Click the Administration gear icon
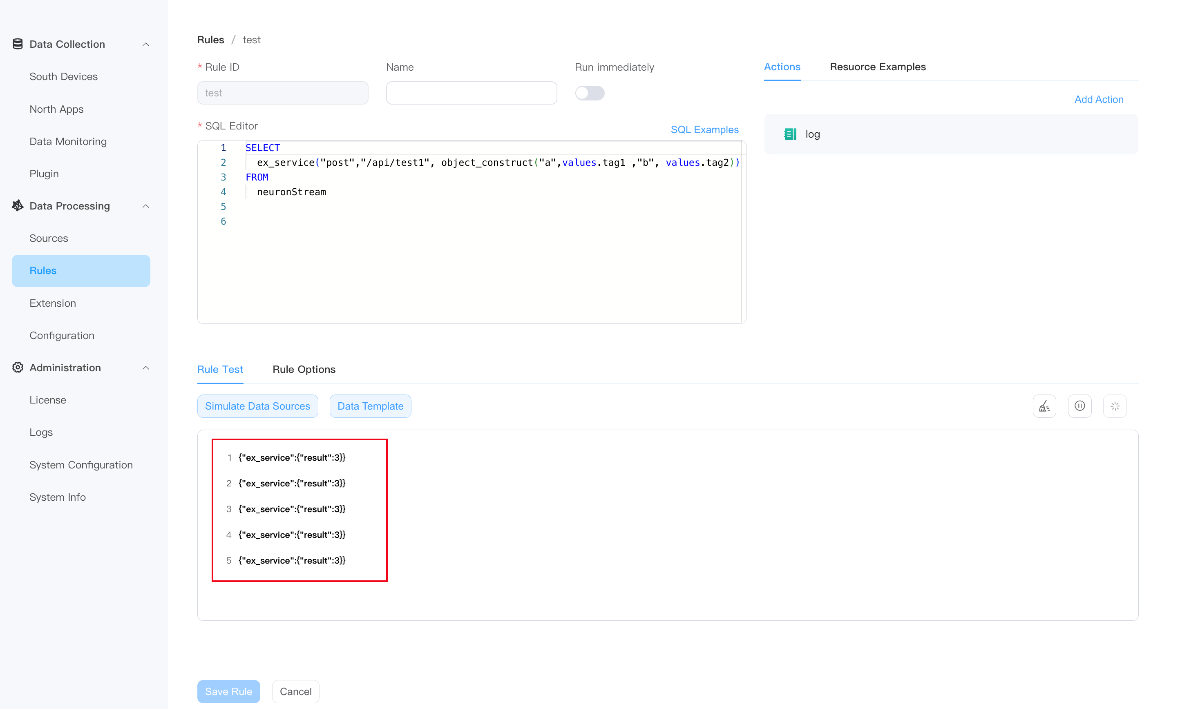Screen dimensions: 1189x709 [x=18, y=368]
